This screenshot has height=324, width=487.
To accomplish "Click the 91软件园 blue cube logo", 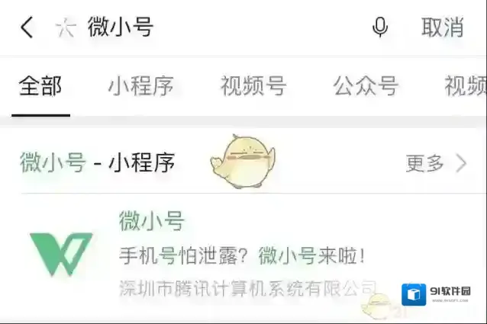I will pyautogui.click(x=414, y=294).
